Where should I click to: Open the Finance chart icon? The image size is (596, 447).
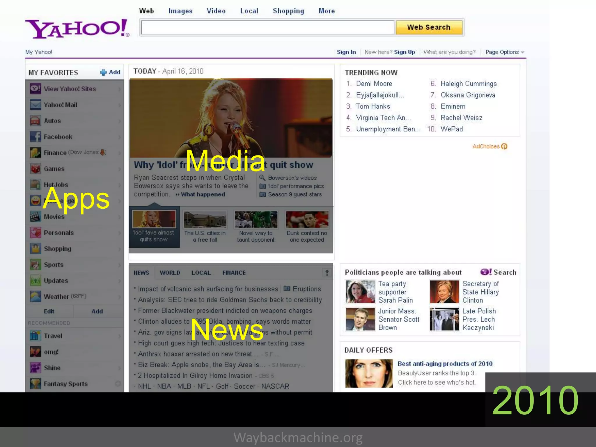pos(36,153)
